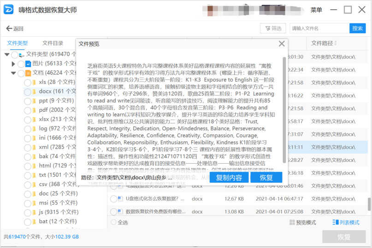Click the app logo icon in title bar

coord(9,10)
